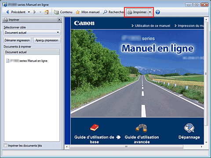Click the Canon logo
The height and width of the screenshot is (158, 211).
pos(84,23)
